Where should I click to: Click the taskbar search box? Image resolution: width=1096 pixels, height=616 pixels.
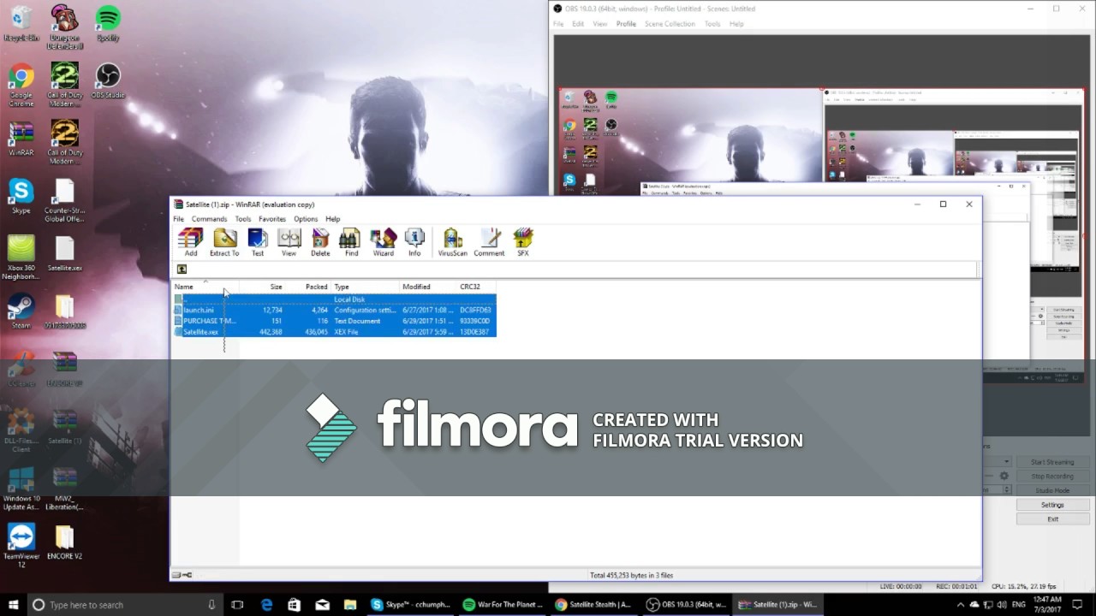click(124, 605)
